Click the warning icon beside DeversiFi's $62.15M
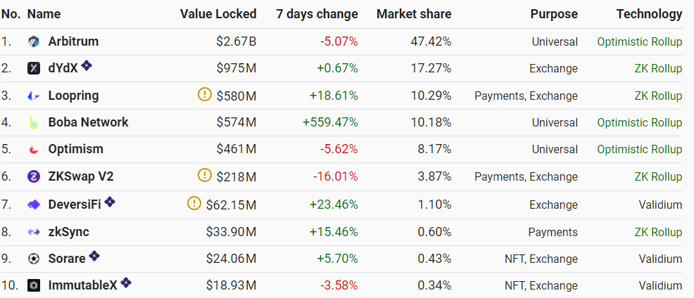Image resolution: width=694 pixels, height=298 pixels. tap(194, 203)
